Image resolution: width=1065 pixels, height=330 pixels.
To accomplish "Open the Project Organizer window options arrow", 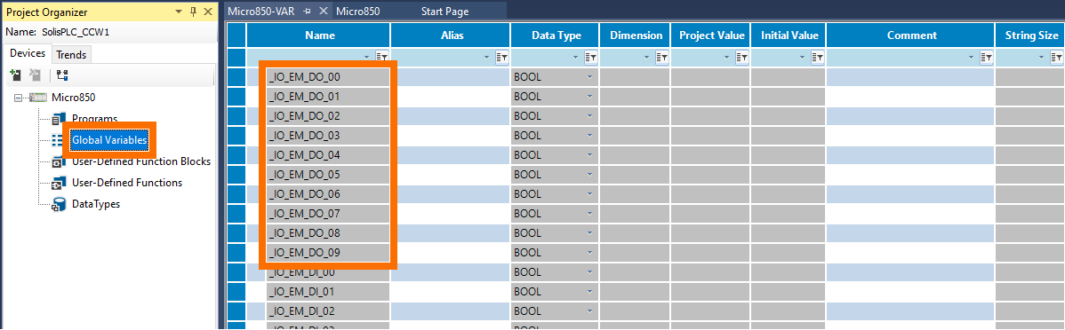I will [178, 12].
